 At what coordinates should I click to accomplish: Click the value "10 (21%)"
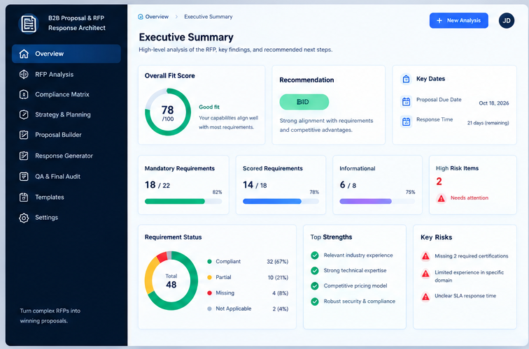coord(278,277)
